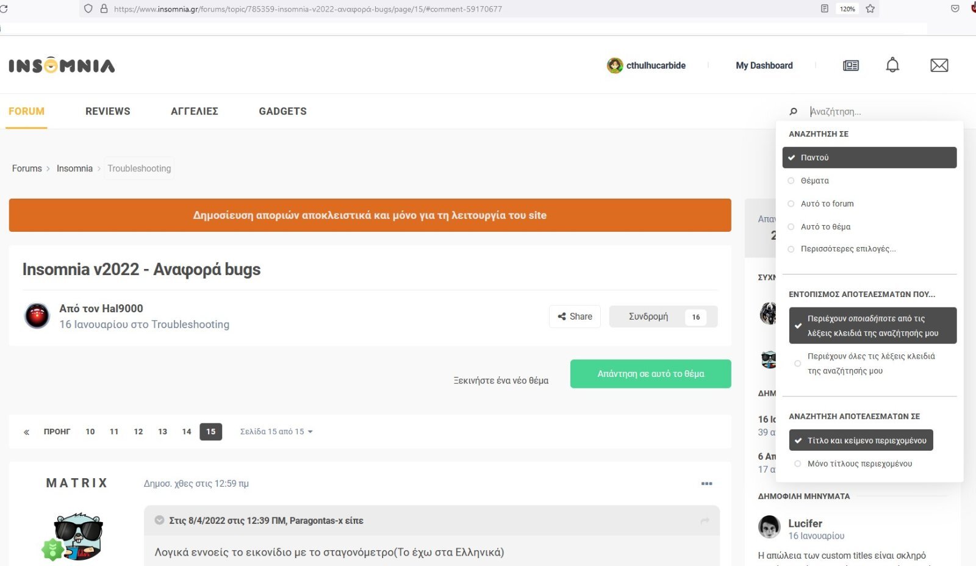The width and height of the screenshot is (976, 566).
Task: Open the ΑΓΓΕΛΙΕΣ tab
Action: pos(195,111)
